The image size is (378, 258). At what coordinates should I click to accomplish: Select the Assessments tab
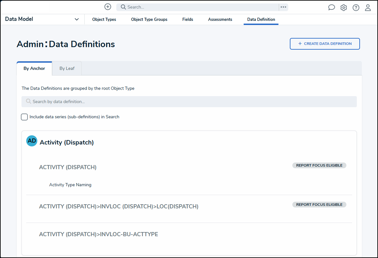(220, 20)
